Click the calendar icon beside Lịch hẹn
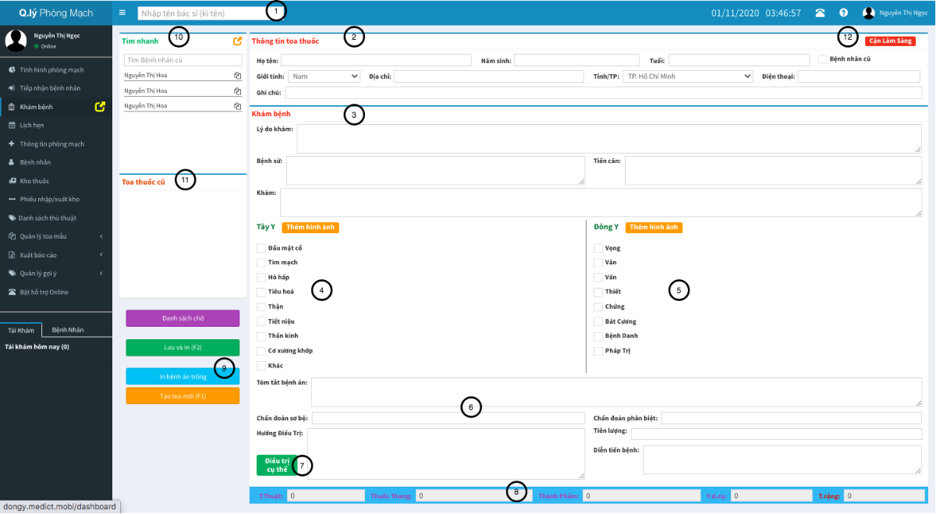Image resolution: width=936 pixels, height=514 pixels. [11, 125]
